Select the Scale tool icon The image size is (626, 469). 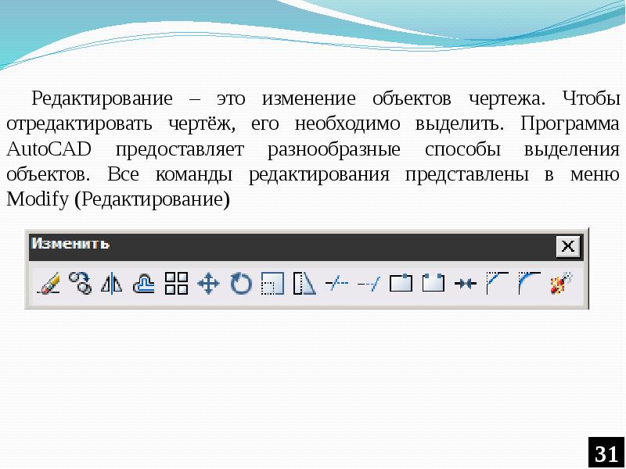coord(272,284)
